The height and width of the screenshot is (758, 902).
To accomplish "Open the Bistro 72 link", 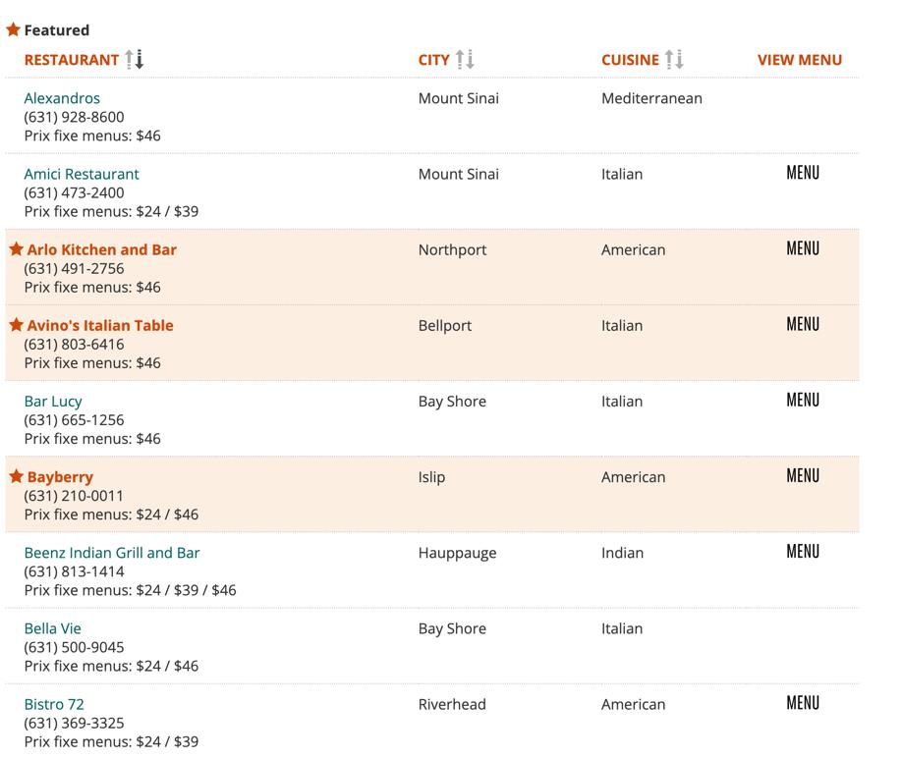I will 54,705.
